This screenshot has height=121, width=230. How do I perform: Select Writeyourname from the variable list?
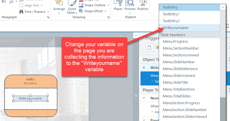pos(175,28)
